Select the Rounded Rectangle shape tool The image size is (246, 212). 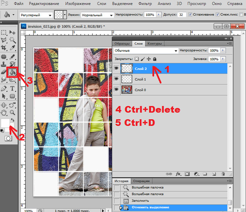(x=12, y=96)
